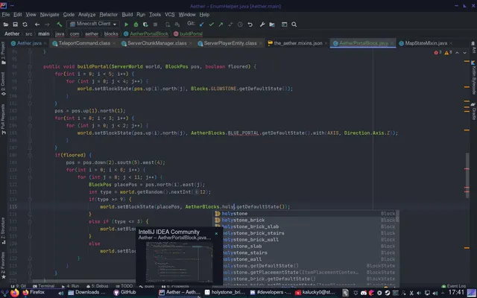Push commits with Git green arrow

pos(221,25)
